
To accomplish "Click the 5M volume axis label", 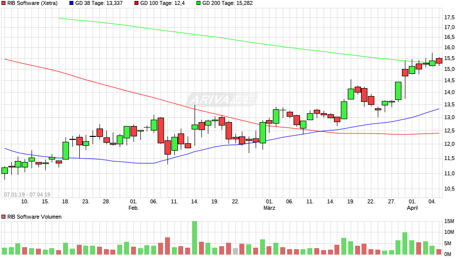I will click(448, 243).
